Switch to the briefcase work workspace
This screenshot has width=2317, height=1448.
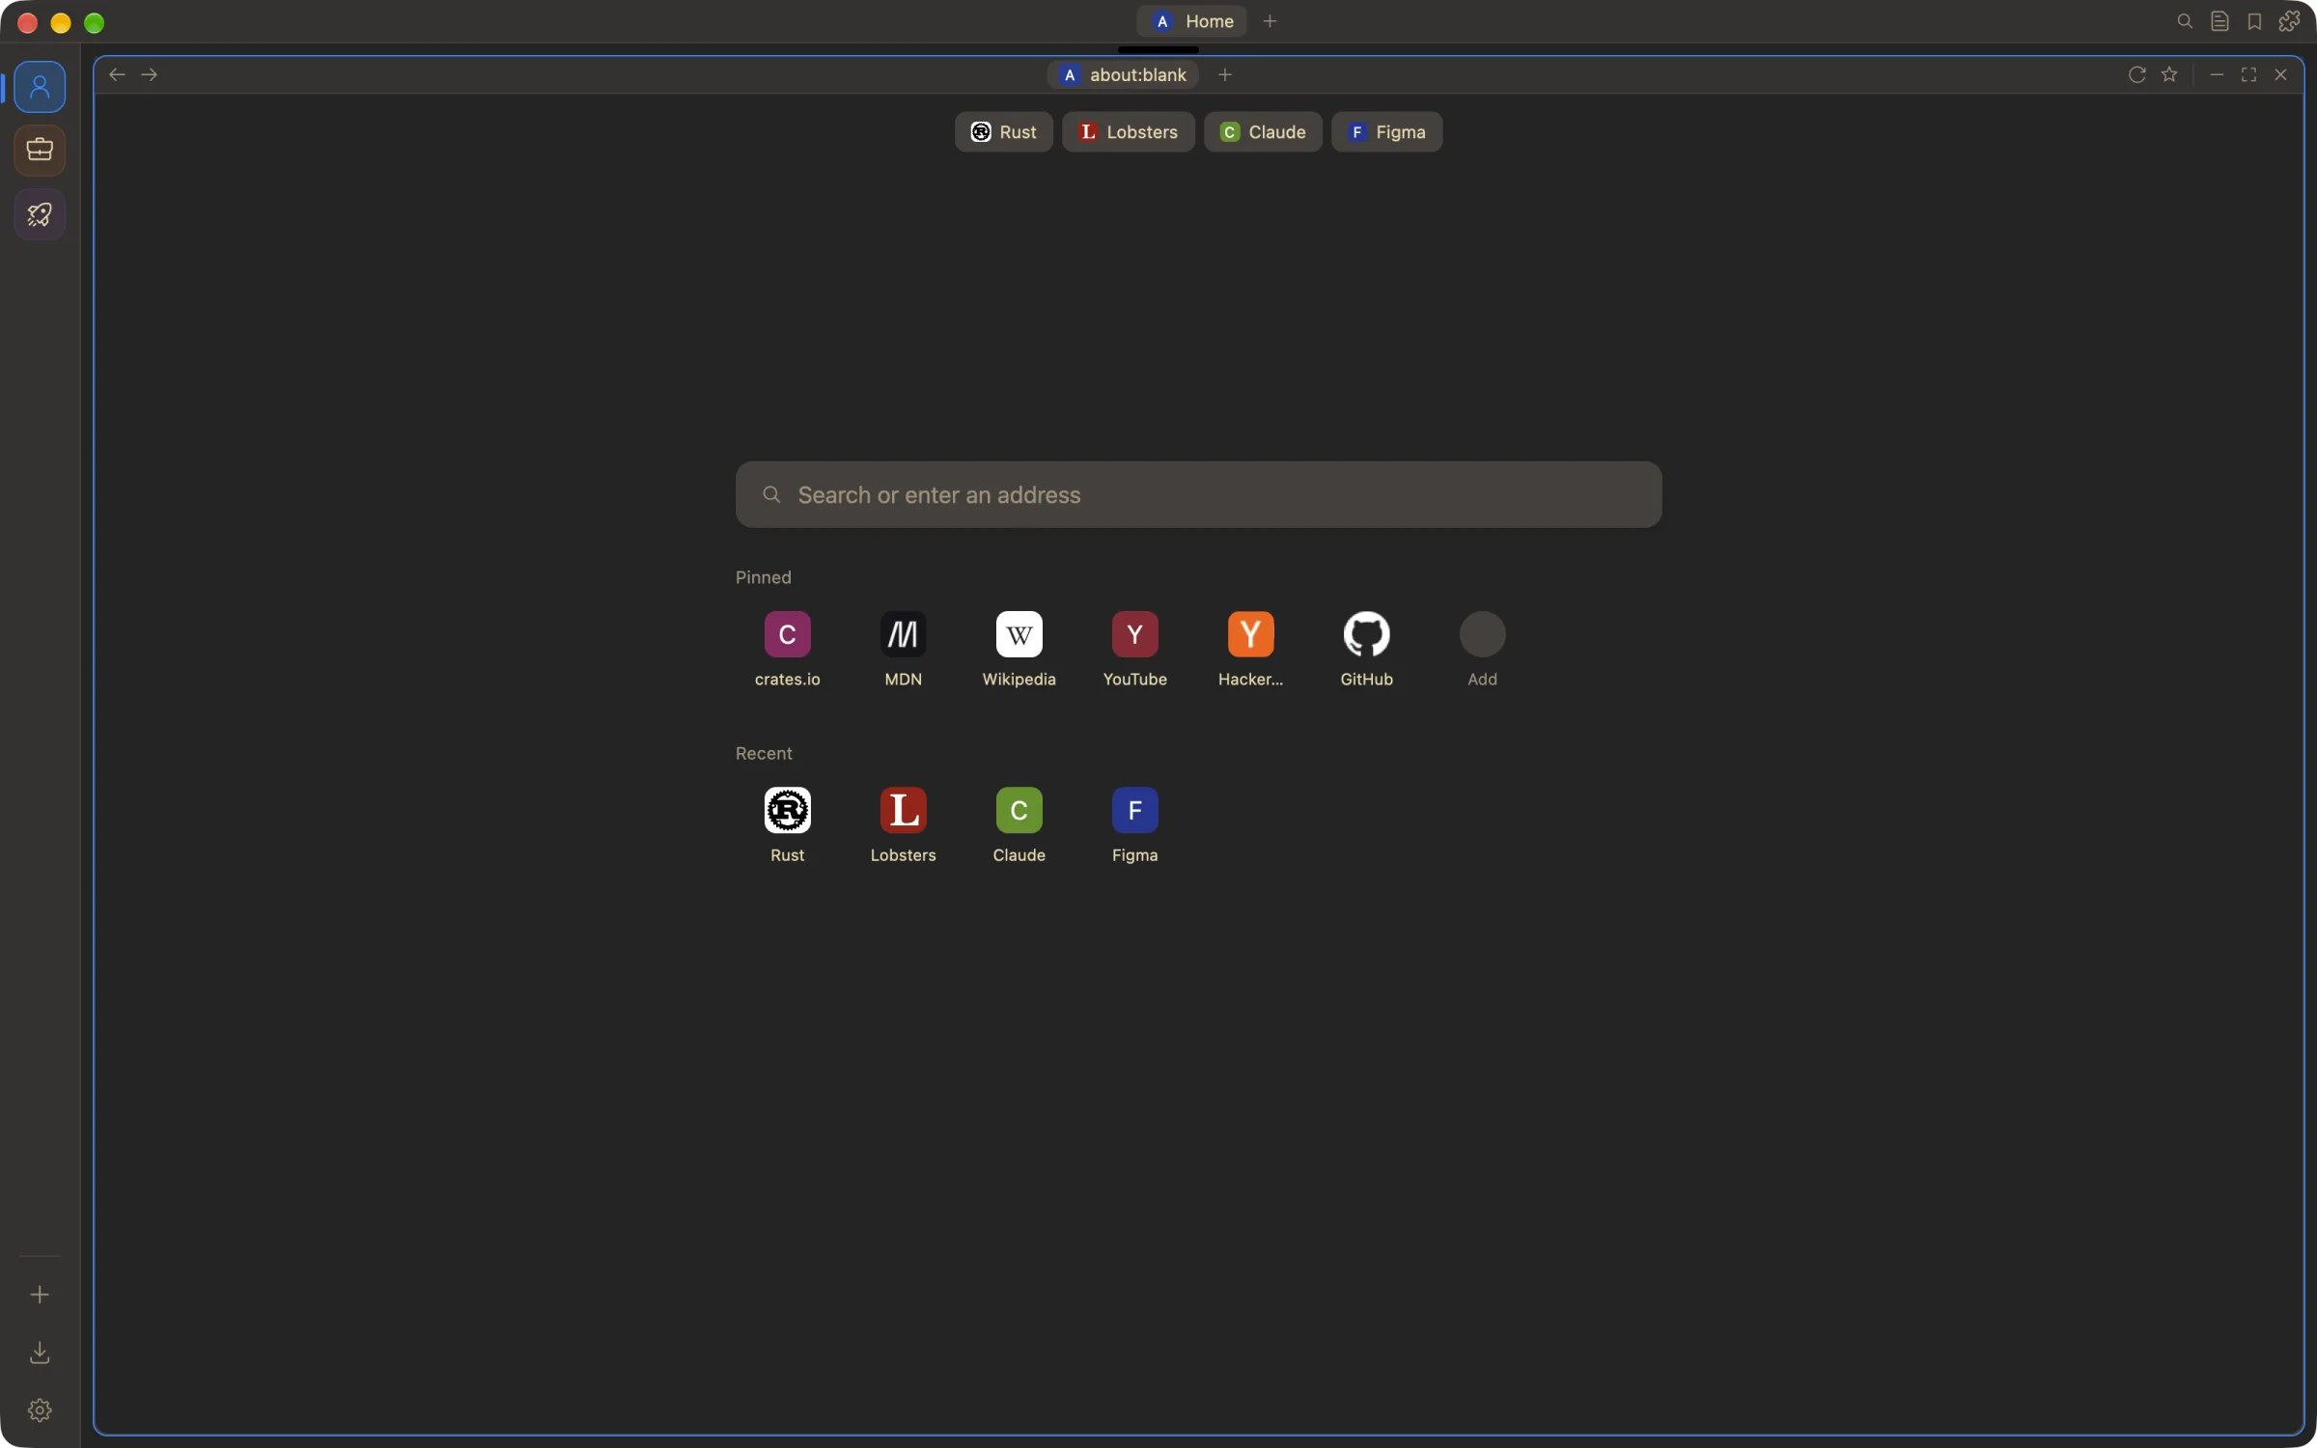pos(40,150)
